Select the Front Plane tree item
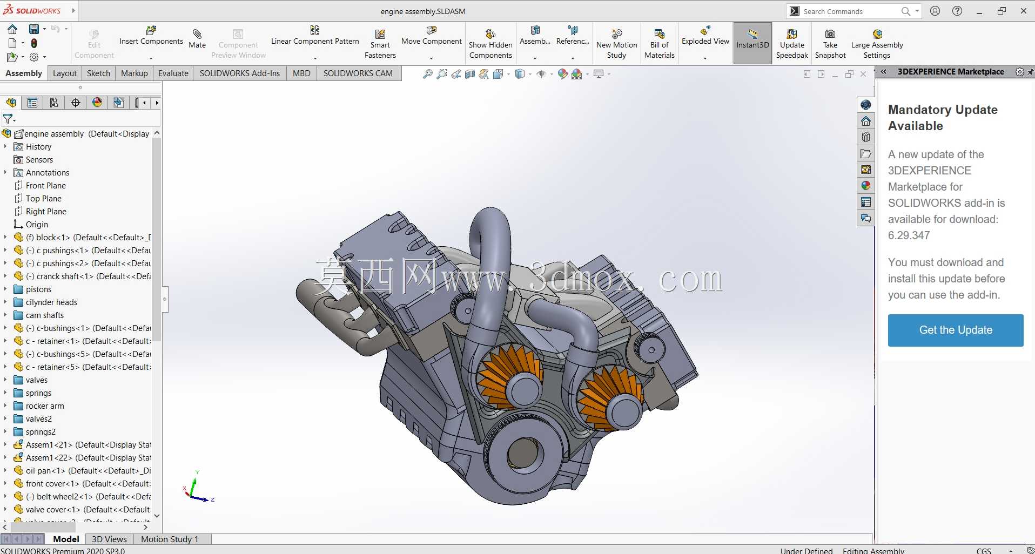Screen dimensions: 1035x554 click(x=45, y=185)
